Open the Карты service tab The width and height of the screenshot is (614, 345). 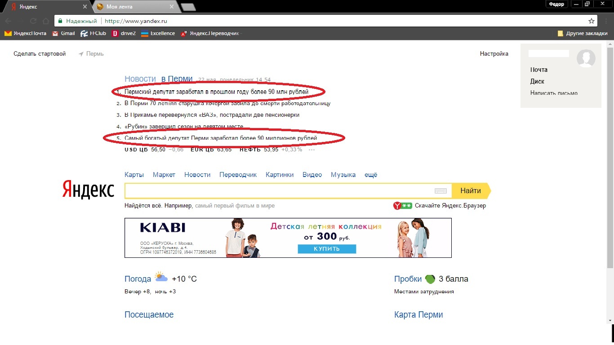point(134,175)
